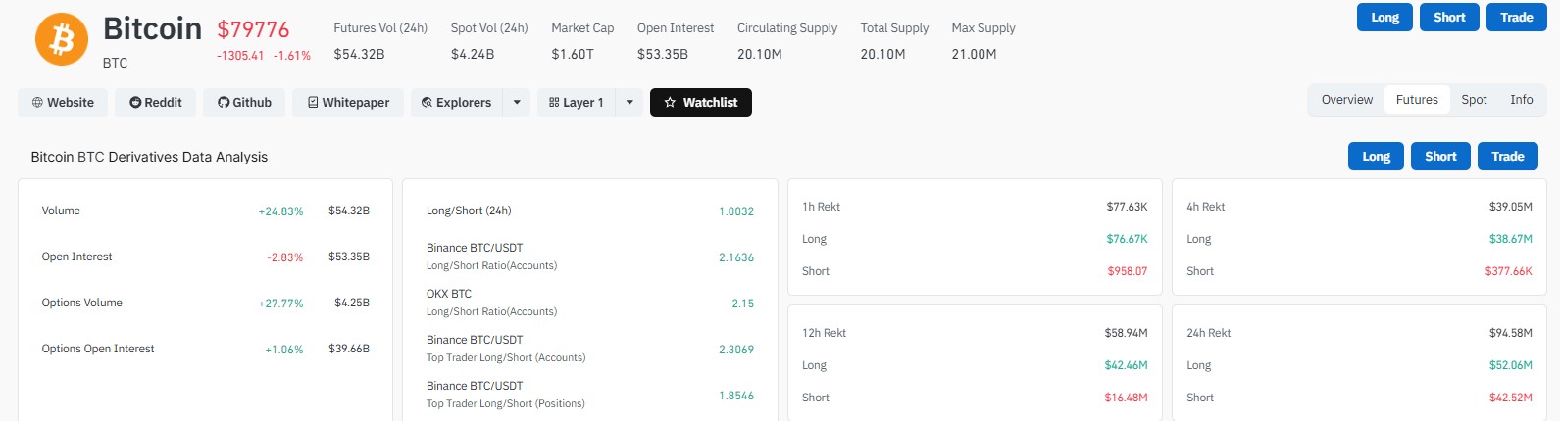This screenshot has width=1560, height=421.
Task: Click the Explorers button
Action: 457,103
